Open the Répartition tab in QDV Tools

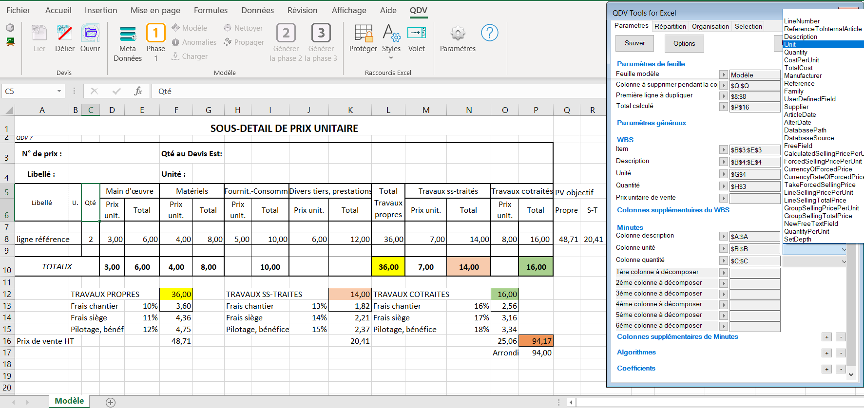coord(670,26)
